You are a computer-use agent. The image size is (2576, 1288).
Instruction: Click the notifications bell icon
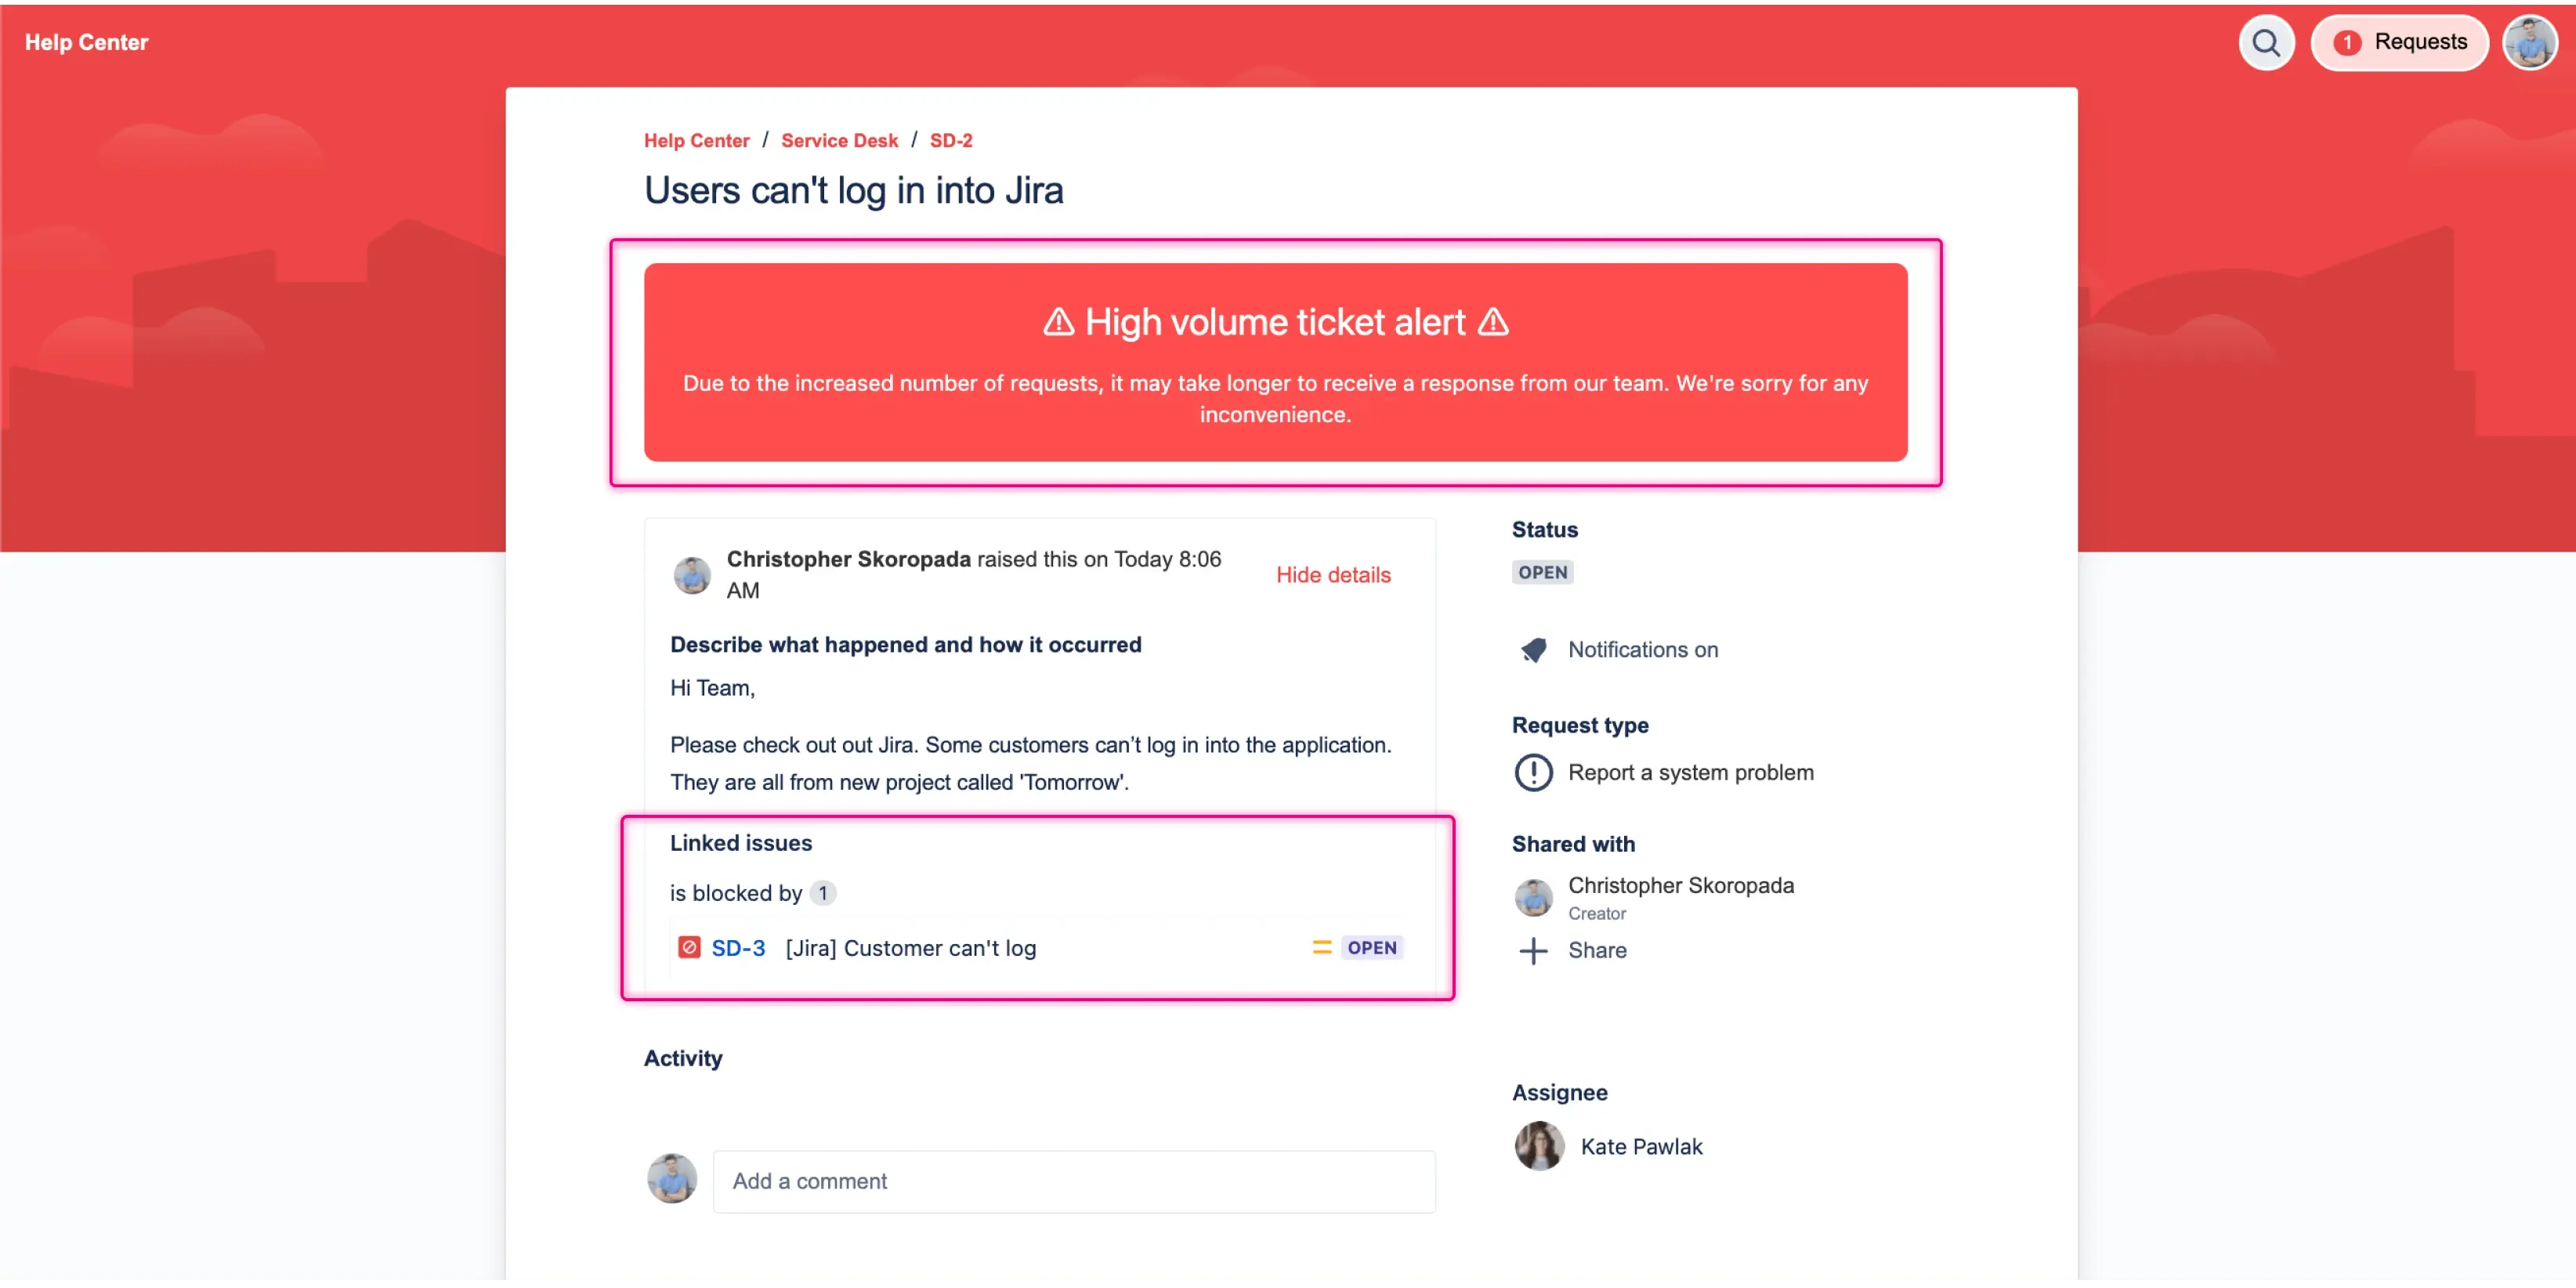click(1533, 650)
